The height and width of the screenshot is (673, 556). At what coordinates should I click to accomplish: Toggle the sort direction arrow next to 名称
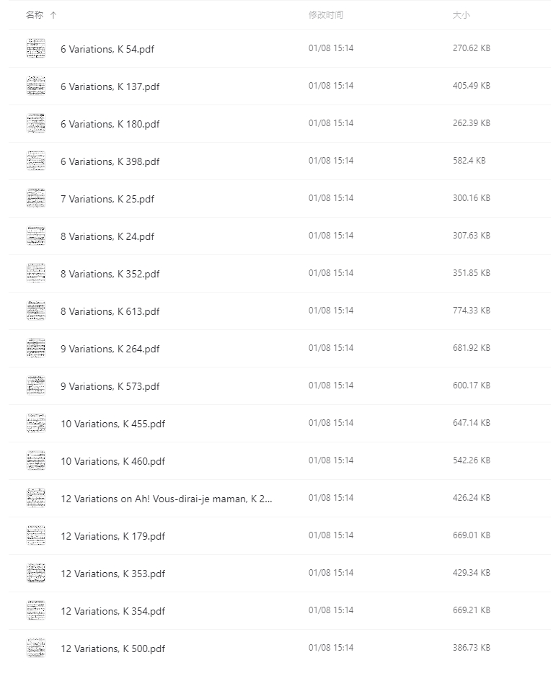tap(53, 15)
